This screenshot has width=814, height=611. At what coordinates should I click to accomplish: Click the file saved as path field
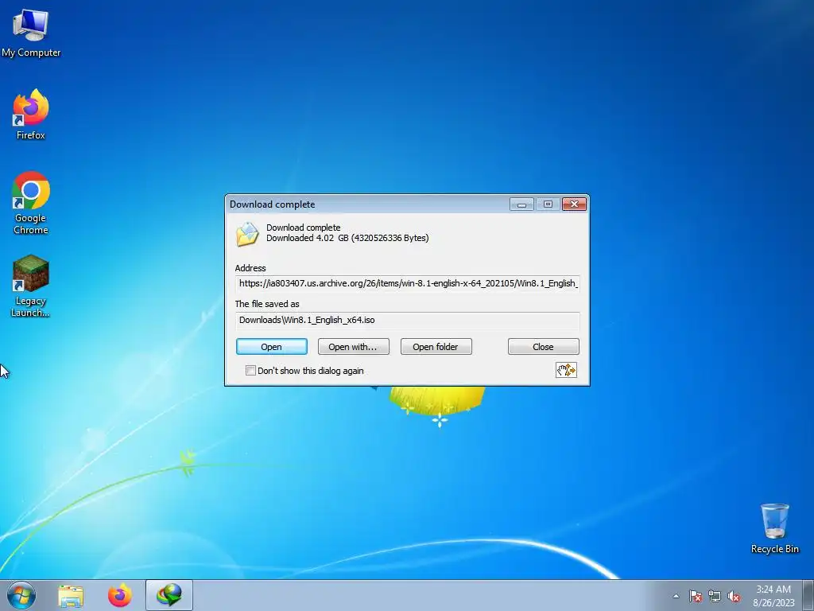click(x=408, y=320)
